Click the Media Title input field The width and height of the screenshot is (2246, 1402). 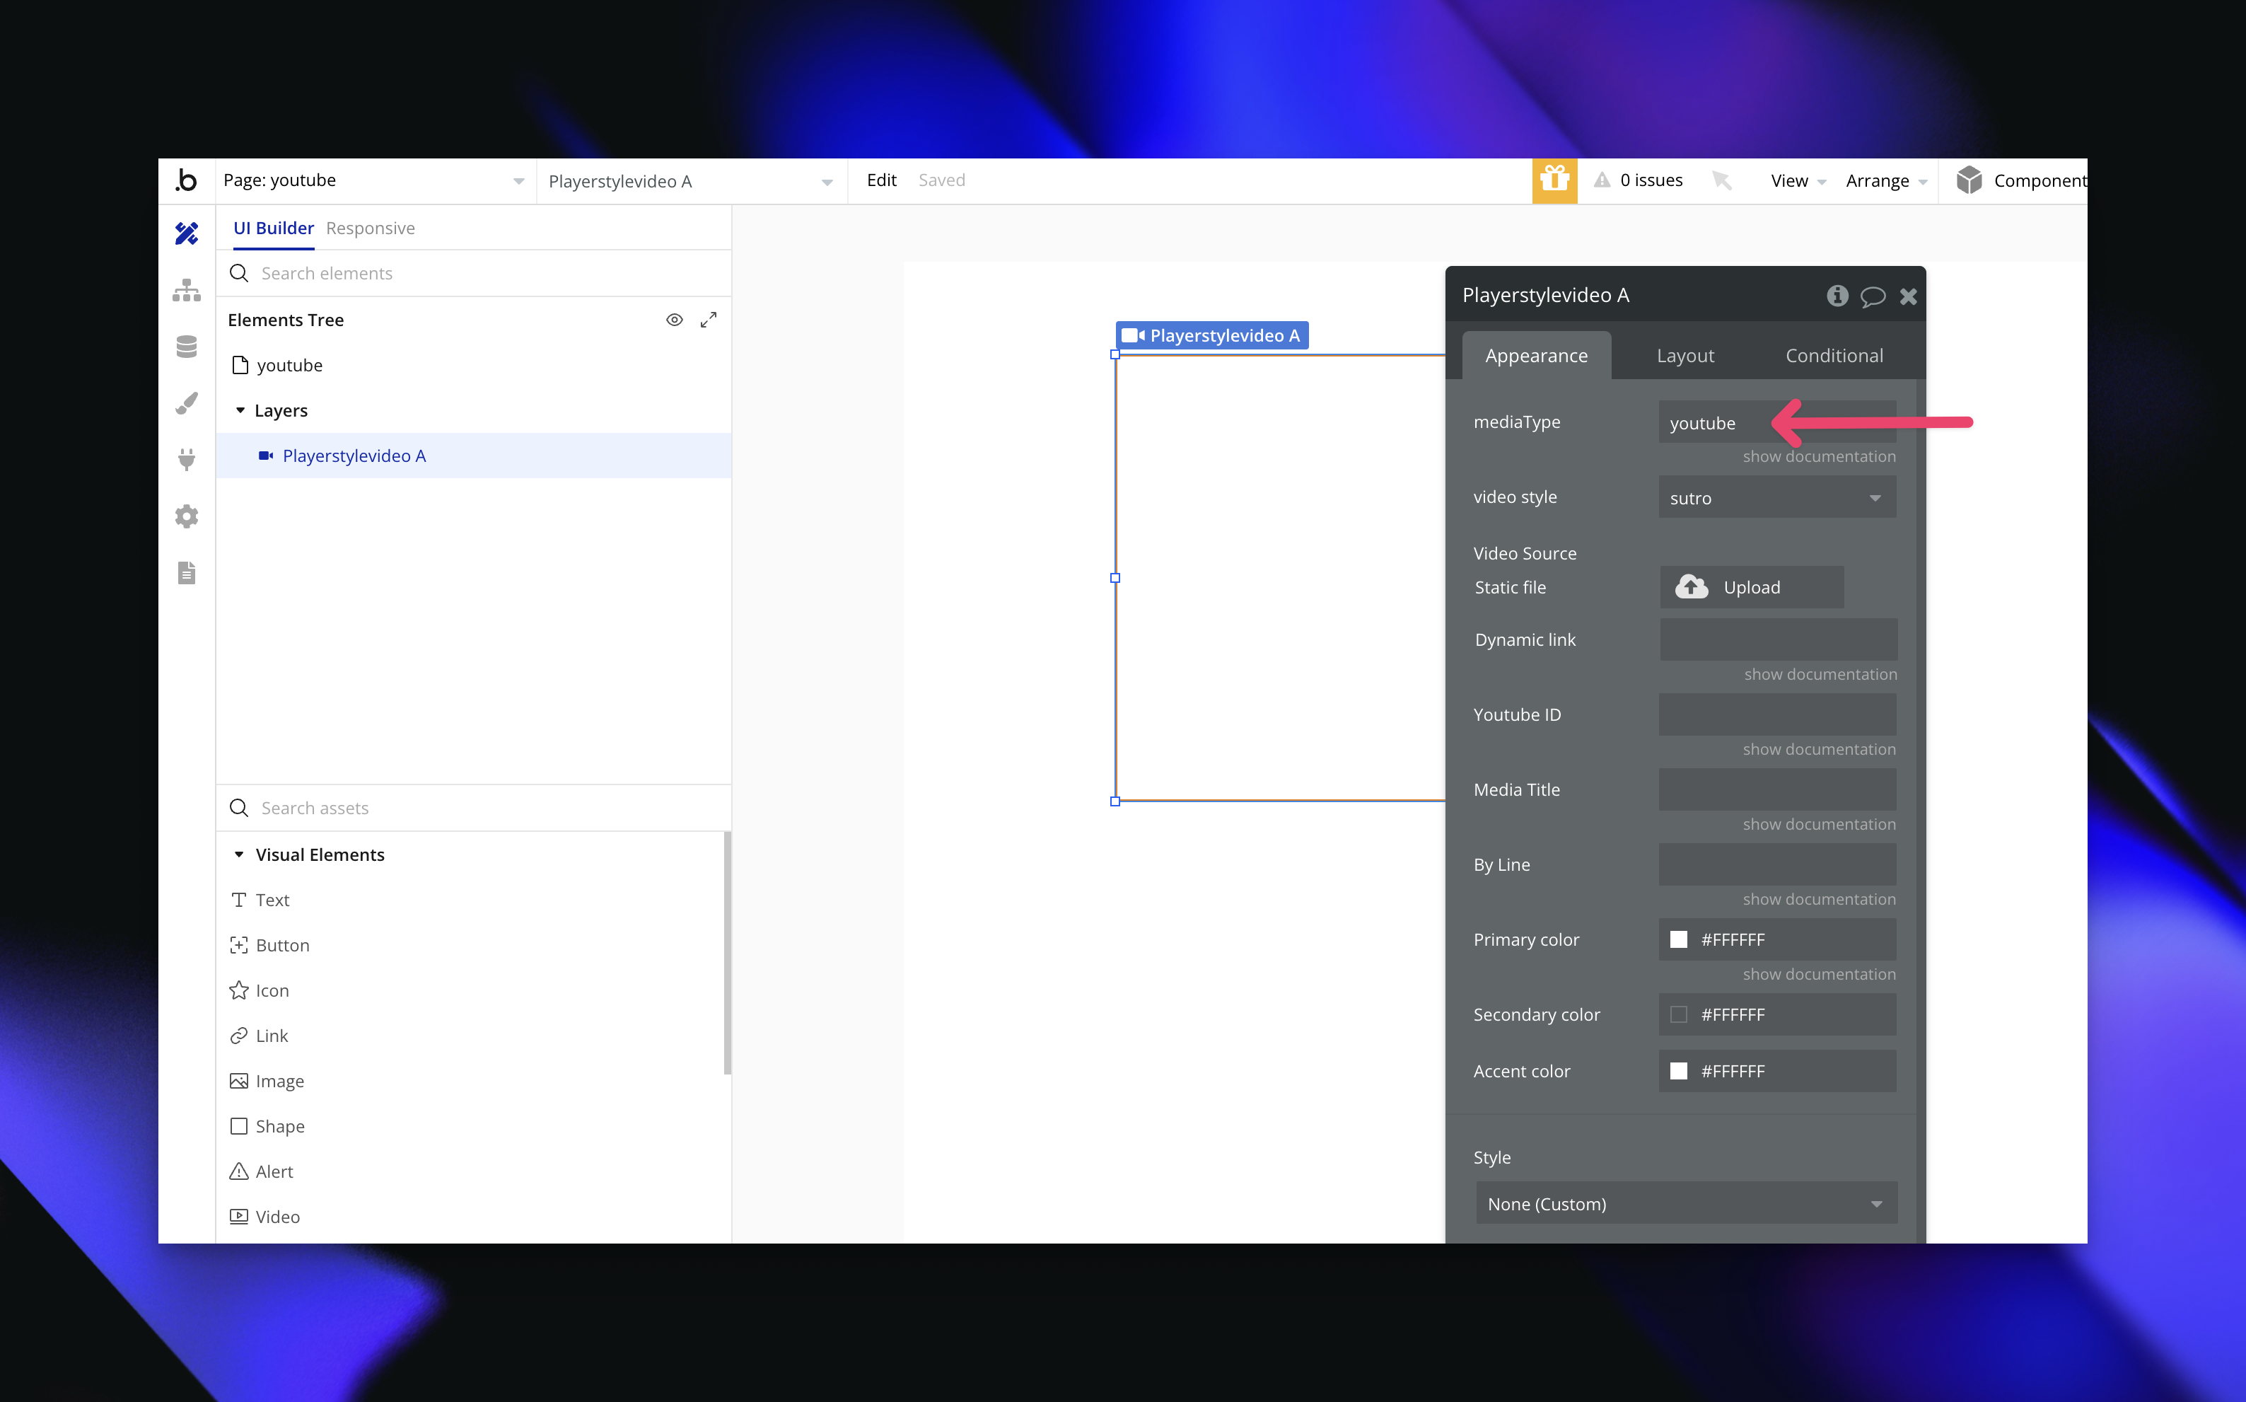pyautogui.click(x=1777, y=790)
